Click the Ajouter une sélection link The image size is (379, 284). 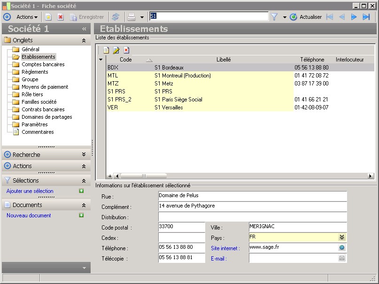pyautogui.click(x=30, y=191)
